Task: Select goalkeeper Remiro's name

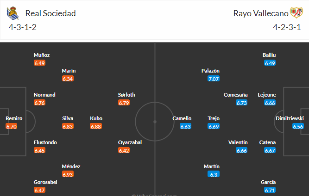Action: point(14,118)
